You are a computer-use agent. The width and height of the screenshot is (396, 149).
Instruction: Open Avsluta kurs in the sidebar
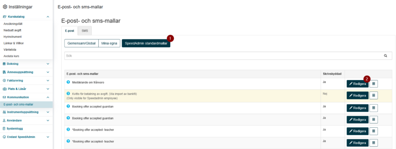pyautogui.click(x=11, y=56)
